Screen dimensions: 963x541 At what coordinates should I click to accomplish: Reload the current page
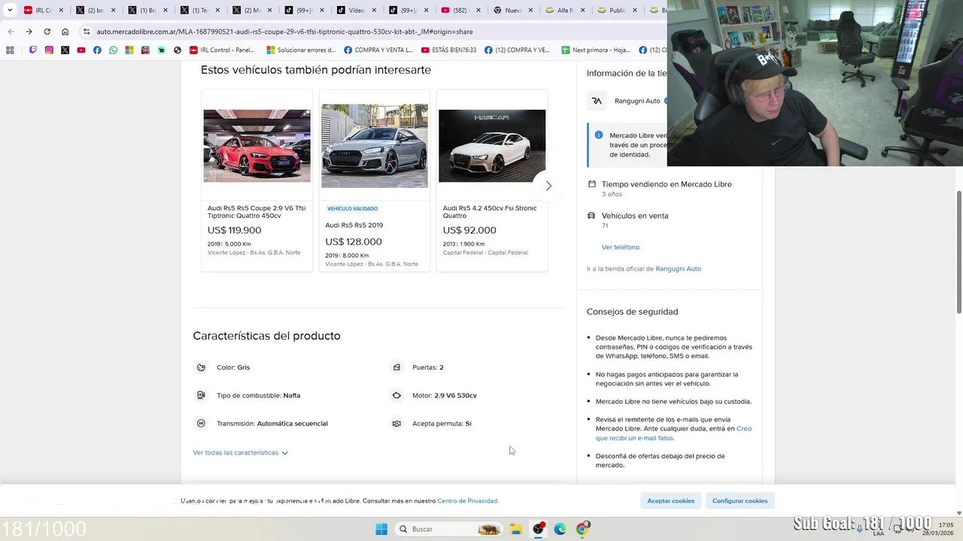coord(47,32)
